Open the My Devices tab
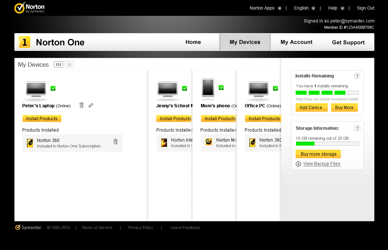Screen dimensions: 388x250 pyautogui.click(x=245, y=42)
